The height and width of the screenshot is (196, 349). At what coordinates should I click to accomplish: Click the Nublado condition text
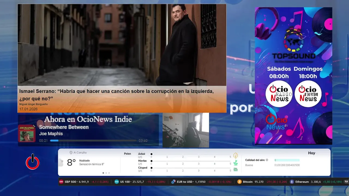[x=85, y=161]
